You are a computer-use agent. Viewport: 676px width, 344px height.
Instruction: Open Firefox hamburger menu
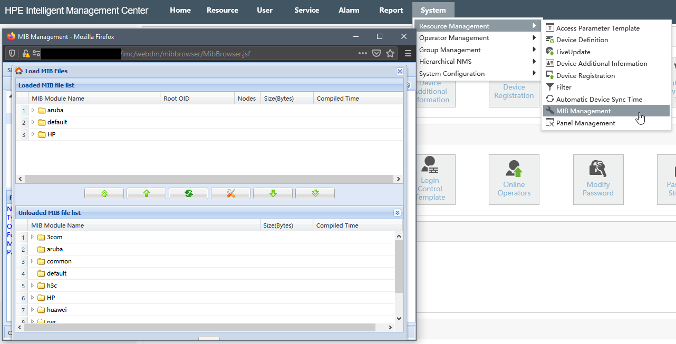(x=408, y=53)
